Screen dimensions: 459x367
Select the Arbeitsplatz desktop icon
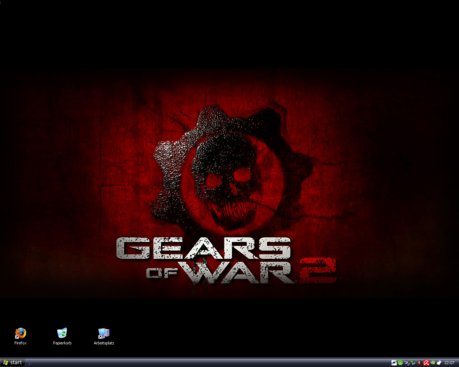pos(104,333)
